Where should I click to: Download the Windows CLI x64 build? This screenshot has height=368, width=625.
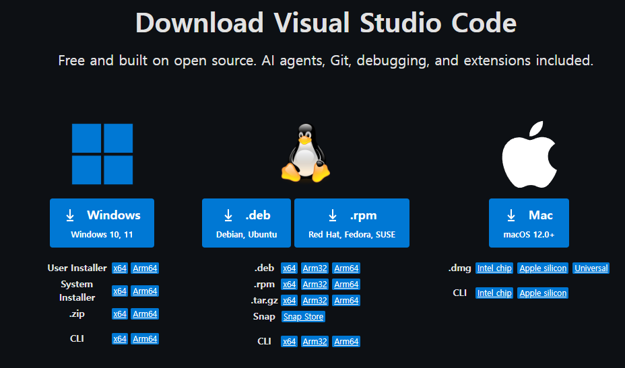120,338
